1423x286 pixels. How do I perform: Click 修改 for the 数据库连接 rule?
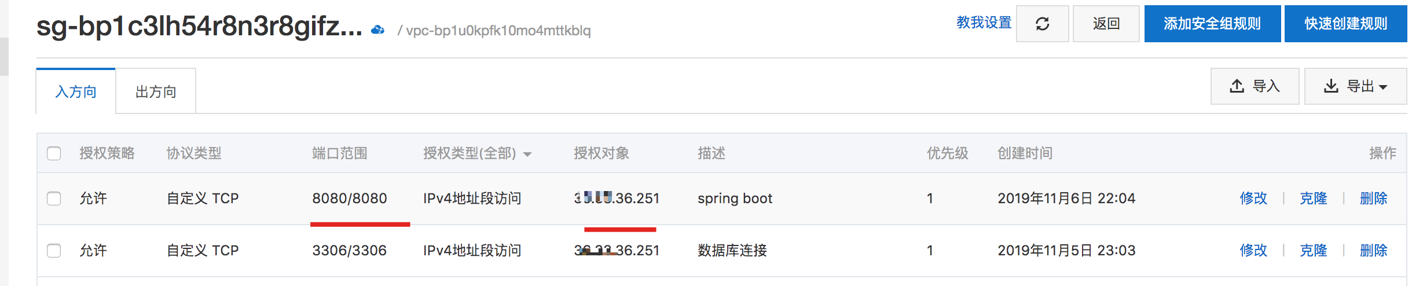1253,251
